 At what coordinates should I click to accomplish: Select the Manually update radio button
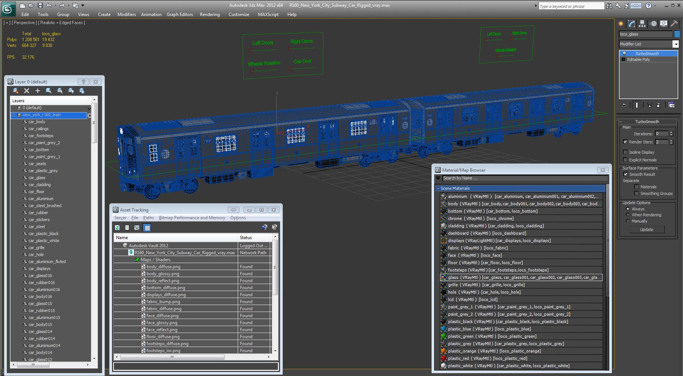pos(628,221)
